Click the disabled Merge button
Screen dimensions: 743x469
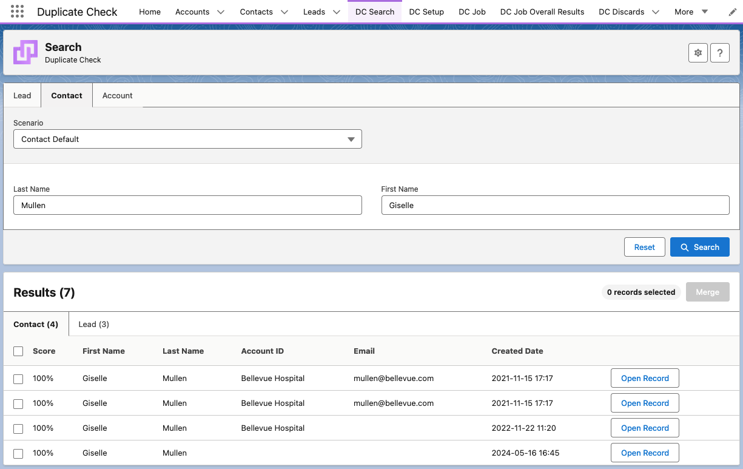coord(708,292)
